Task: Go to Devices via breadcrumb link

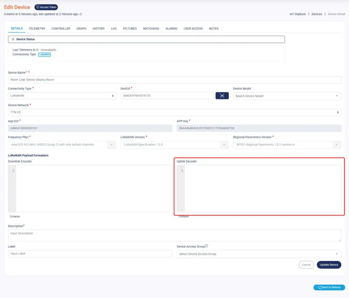Action: coord(317,14)
